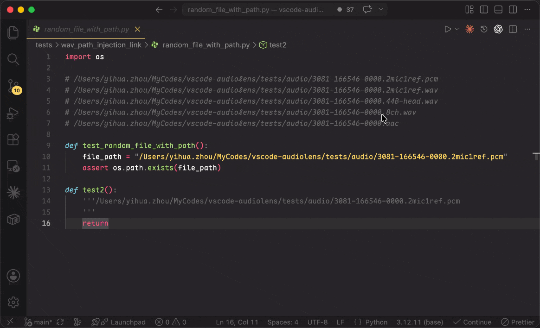
Task: Click the command center search box
Action: (x=256, y=10)
